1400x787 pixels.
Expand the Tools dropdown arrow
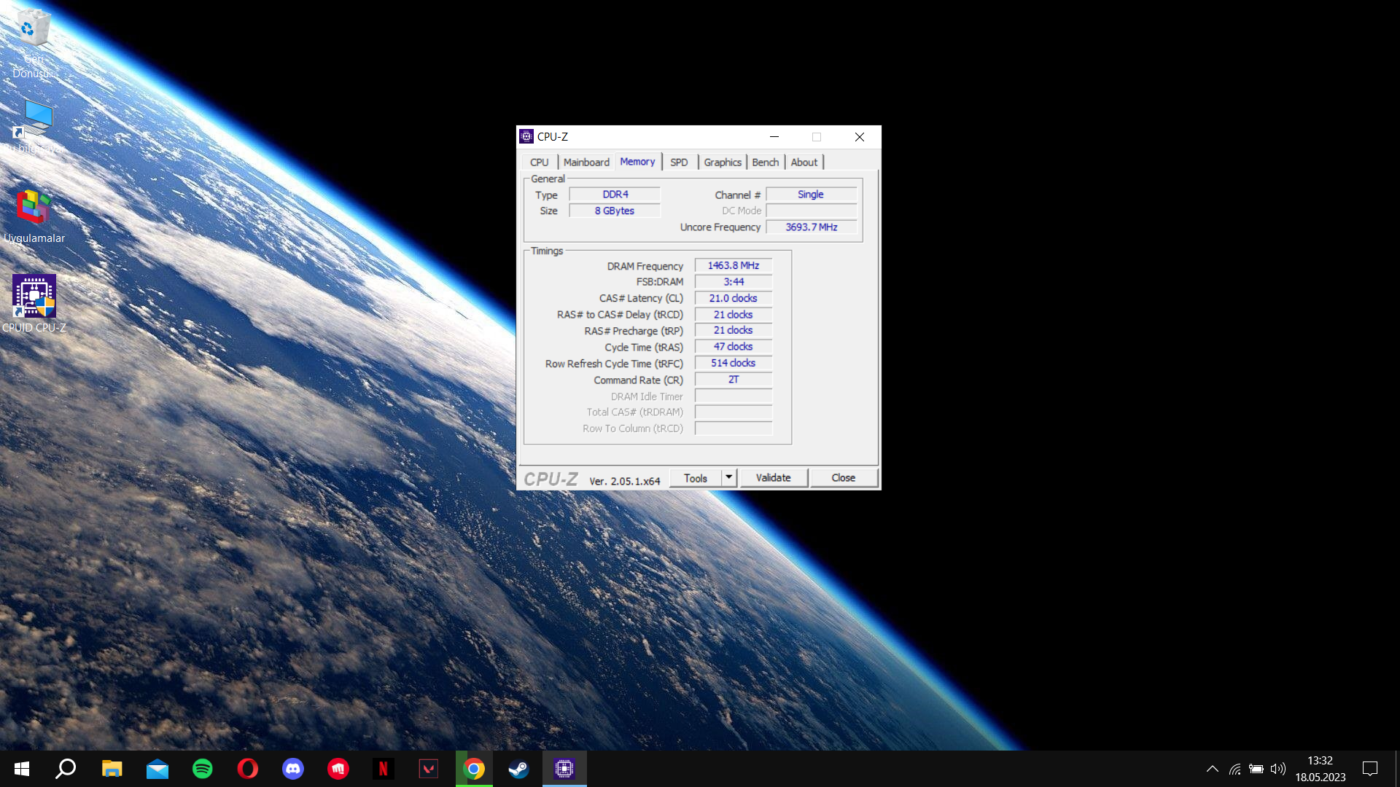tap(728, 477)
